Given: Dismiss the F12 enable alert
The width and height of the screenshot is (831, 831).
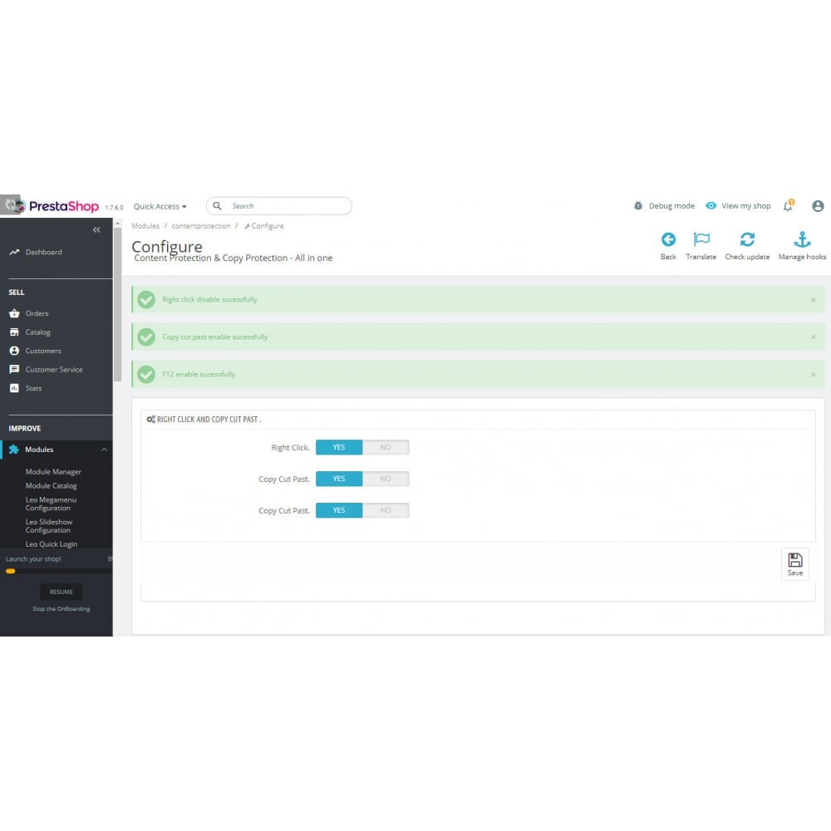Looking at the screenshot, I should [813, 375].
